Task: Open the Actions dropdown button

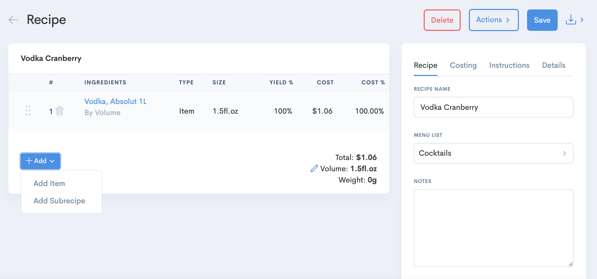Action: coord(493,20)
